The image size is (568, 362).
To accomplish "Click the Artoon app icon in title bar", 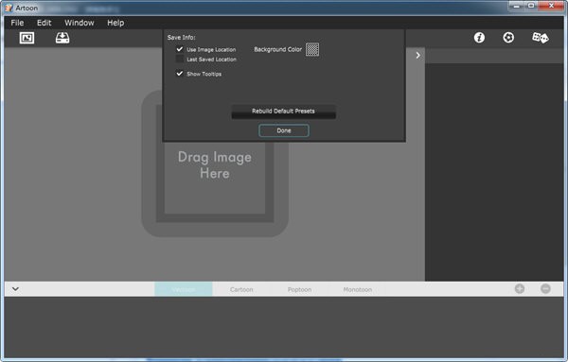I will point(9,8).
